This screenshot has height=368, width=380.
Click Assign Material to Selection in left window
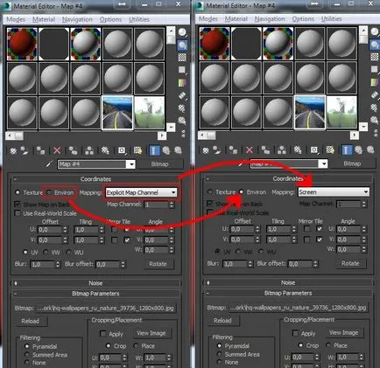pyautogui.click(x=40, y=150)
